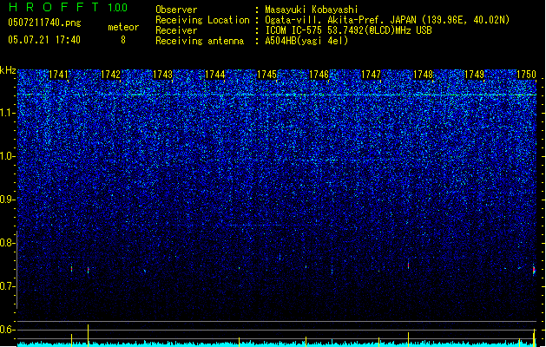Click the 1743 time marker
The image size is (546, 347).
[162, 75]
